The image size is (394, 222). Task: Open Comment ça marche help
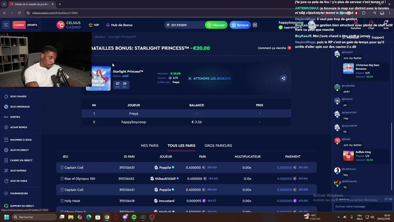click(272, 48)
